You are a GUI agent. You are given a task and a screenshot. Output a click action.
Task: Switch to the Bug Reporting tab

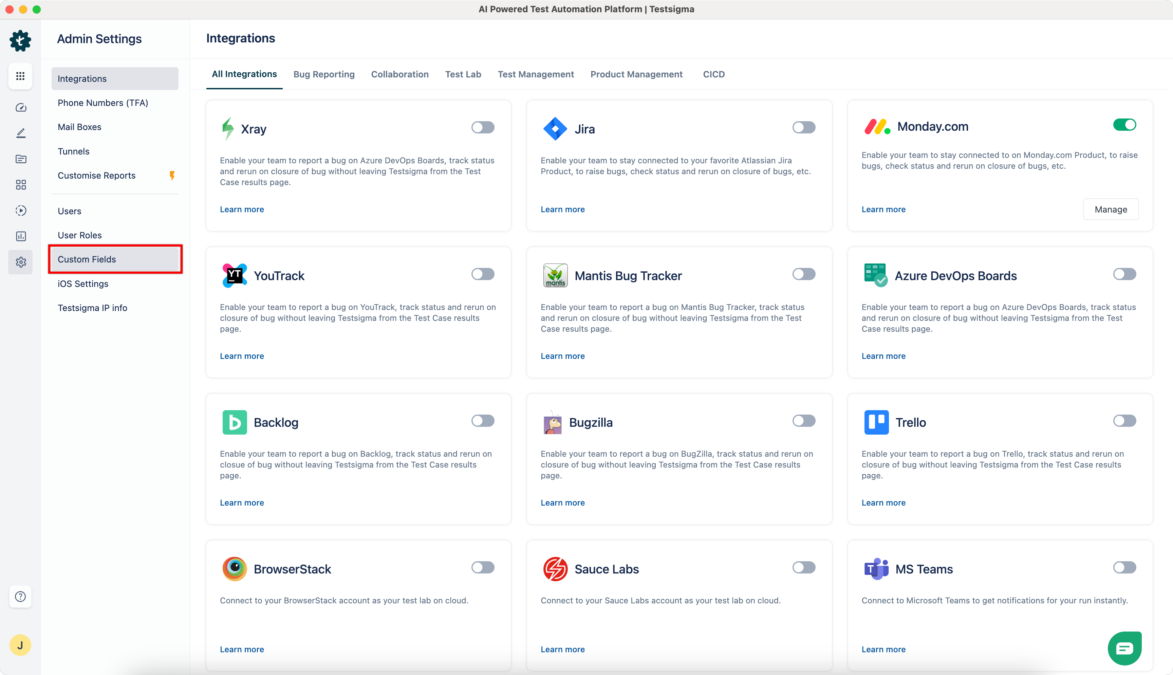tap(324, 74)
